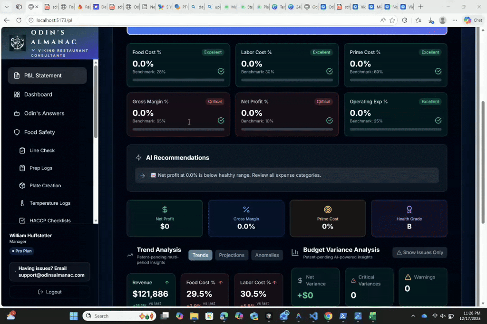This screenshot has height=324, width=487.
Task: Open the P&L Statement page in sidebar
Action: pyautogui.click(x=47, y=76)
